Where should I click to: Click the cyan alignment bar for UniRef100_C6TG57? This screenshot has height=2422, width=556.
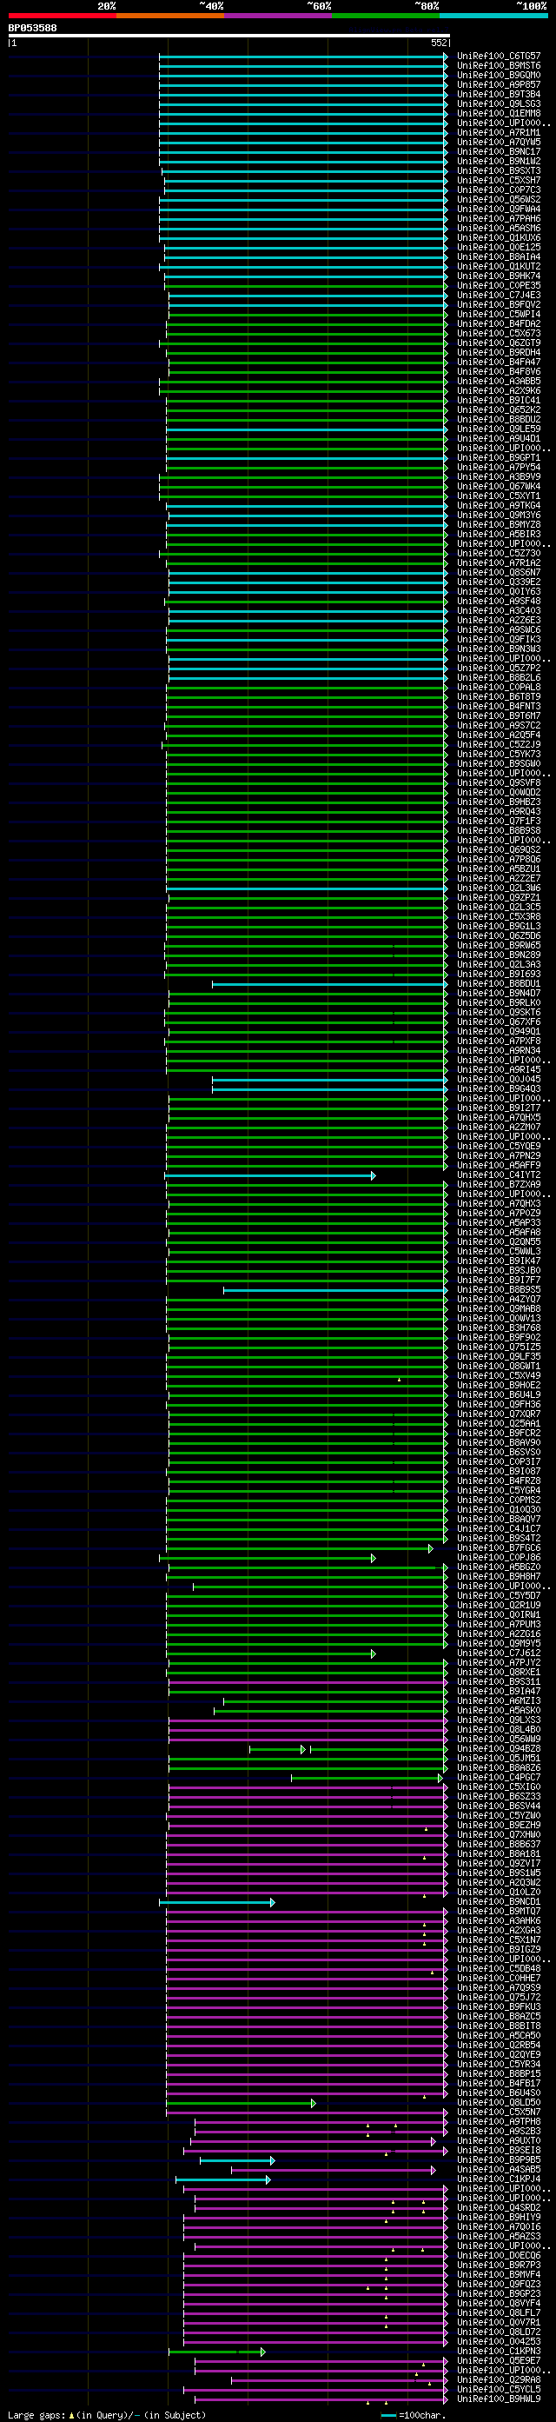303,57
